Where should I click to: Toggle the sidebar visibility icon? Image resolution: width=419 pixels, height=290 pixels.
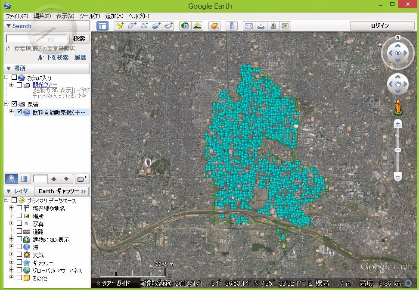pos(102,26)
